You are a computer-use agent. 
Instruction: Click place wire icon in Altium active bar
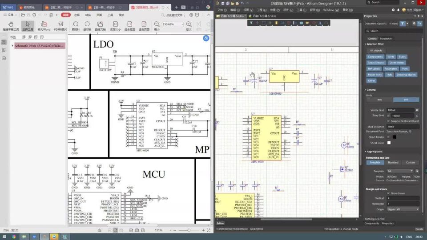tap(282, 23)
